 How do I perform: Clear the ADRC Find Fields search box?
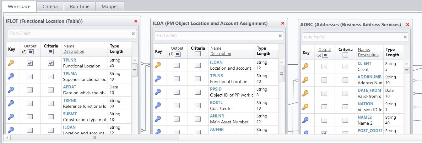tap(405, 37)
